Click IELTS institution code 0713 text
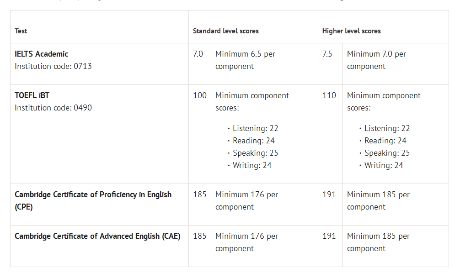 [53, 66]
